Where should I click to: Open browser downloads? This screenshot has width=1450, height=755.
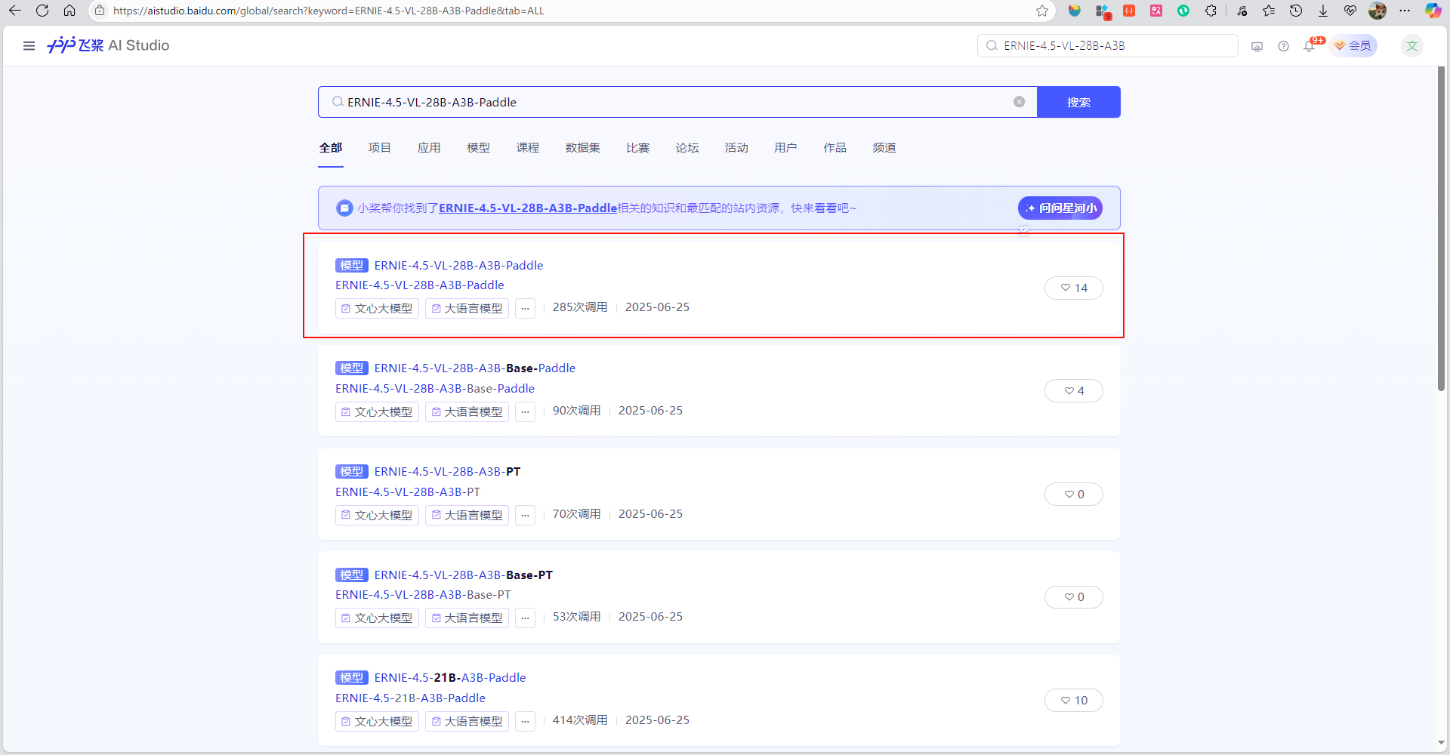pyautogui.click(x=1323, y=11)
